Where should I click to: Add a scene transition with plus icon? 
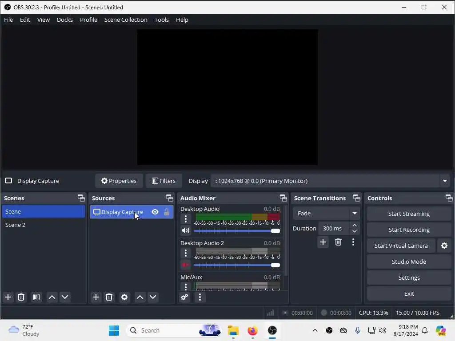(323, 242)
